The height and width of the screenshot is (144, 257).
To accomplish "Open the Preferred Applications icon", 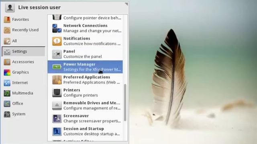I will (57, 80).
